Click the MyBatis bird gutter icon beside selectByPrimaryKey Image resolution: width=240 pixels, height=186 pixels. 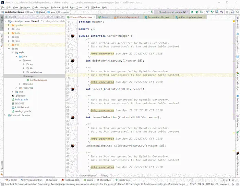coord(73,146)
